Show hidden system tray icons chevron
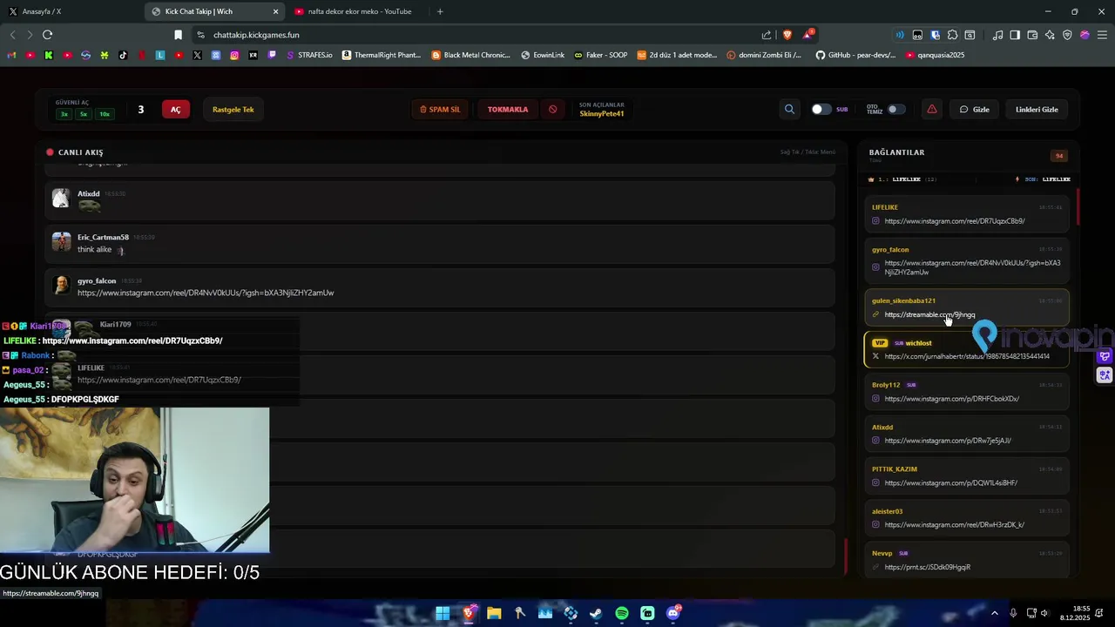This screenshot has width=1115, height=627. pyautogui.click(x=995, y=613)
